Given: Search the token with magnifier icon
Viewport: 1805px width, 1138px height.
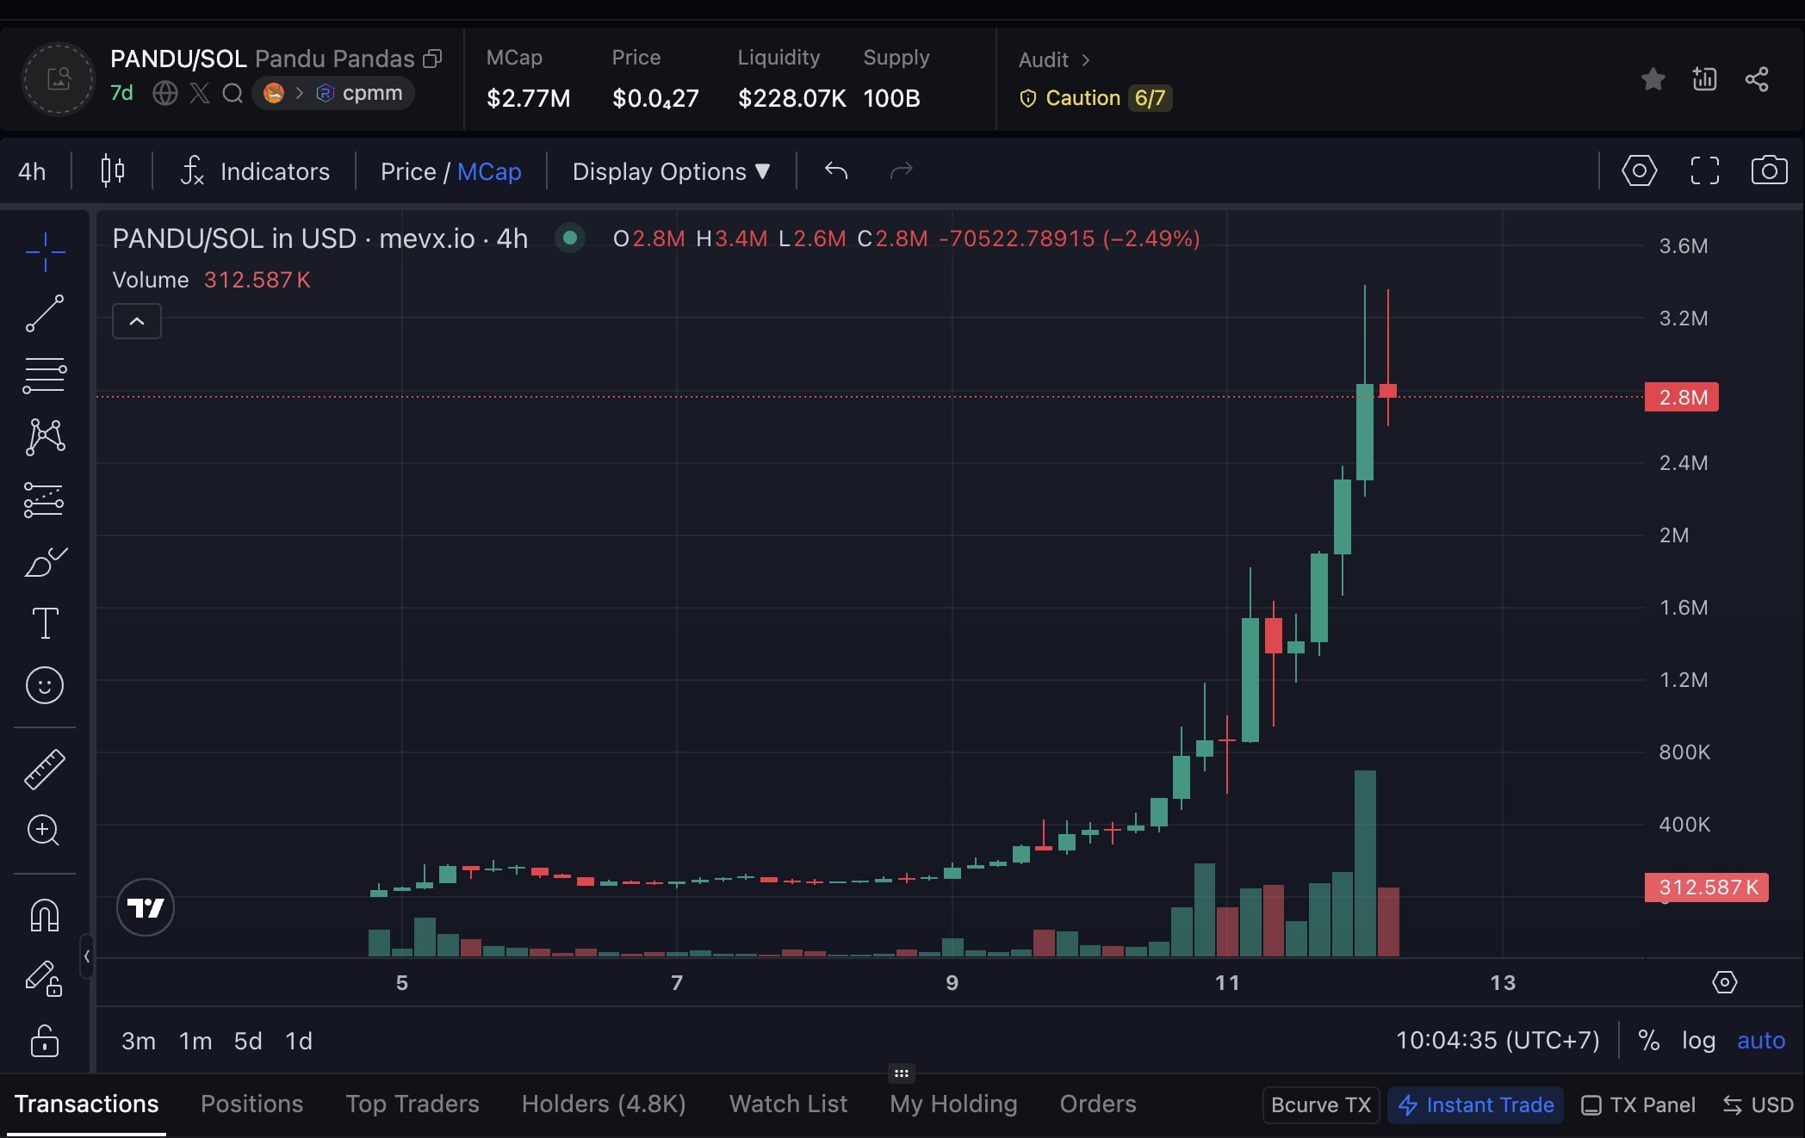Looking at the screenshot, I should coord(233,93).
